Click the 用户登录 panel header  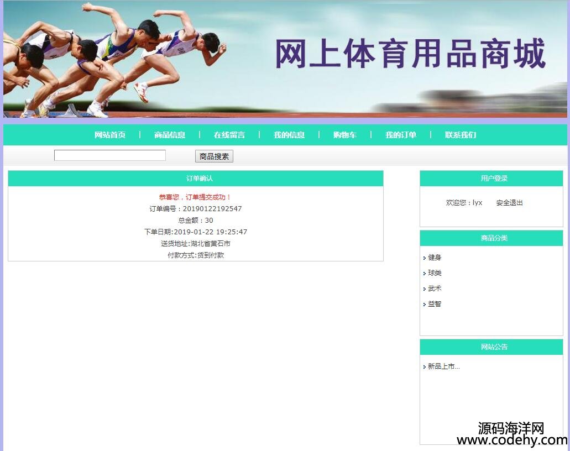[491, 179]
